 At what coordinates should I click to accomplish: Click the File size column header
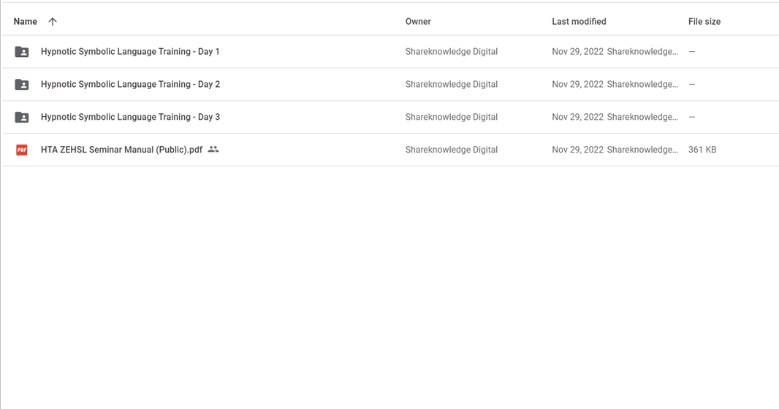(704, 21)
